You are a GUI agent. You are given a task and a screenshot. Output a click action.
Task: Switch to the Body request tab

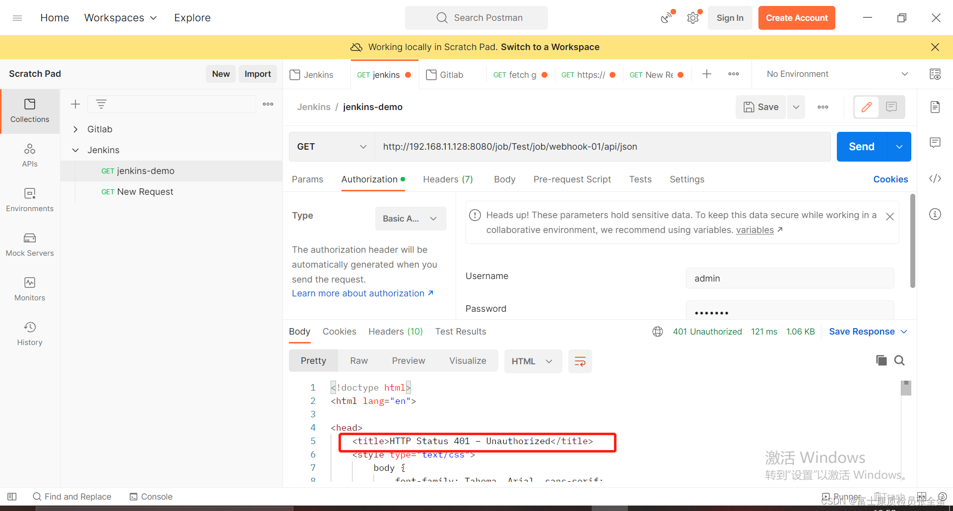tap(504, 179)
